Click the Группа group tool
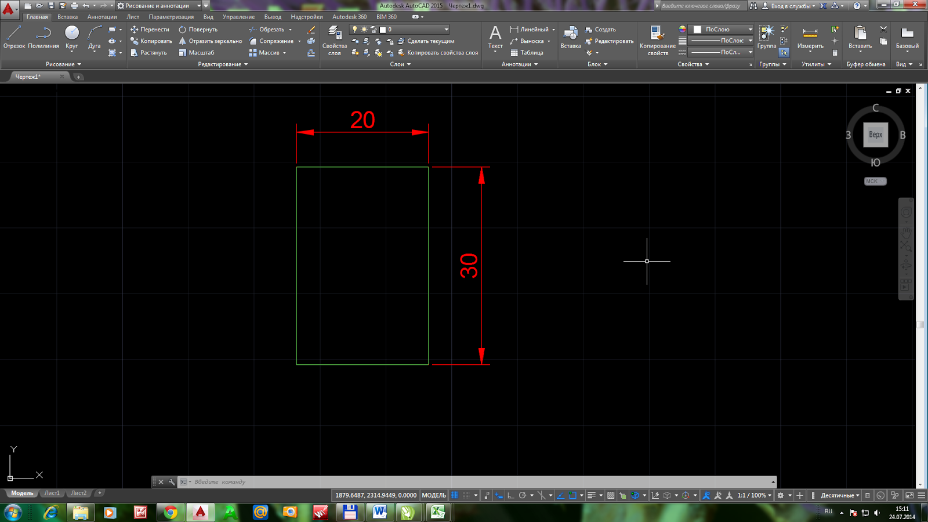 coord(767,37)
